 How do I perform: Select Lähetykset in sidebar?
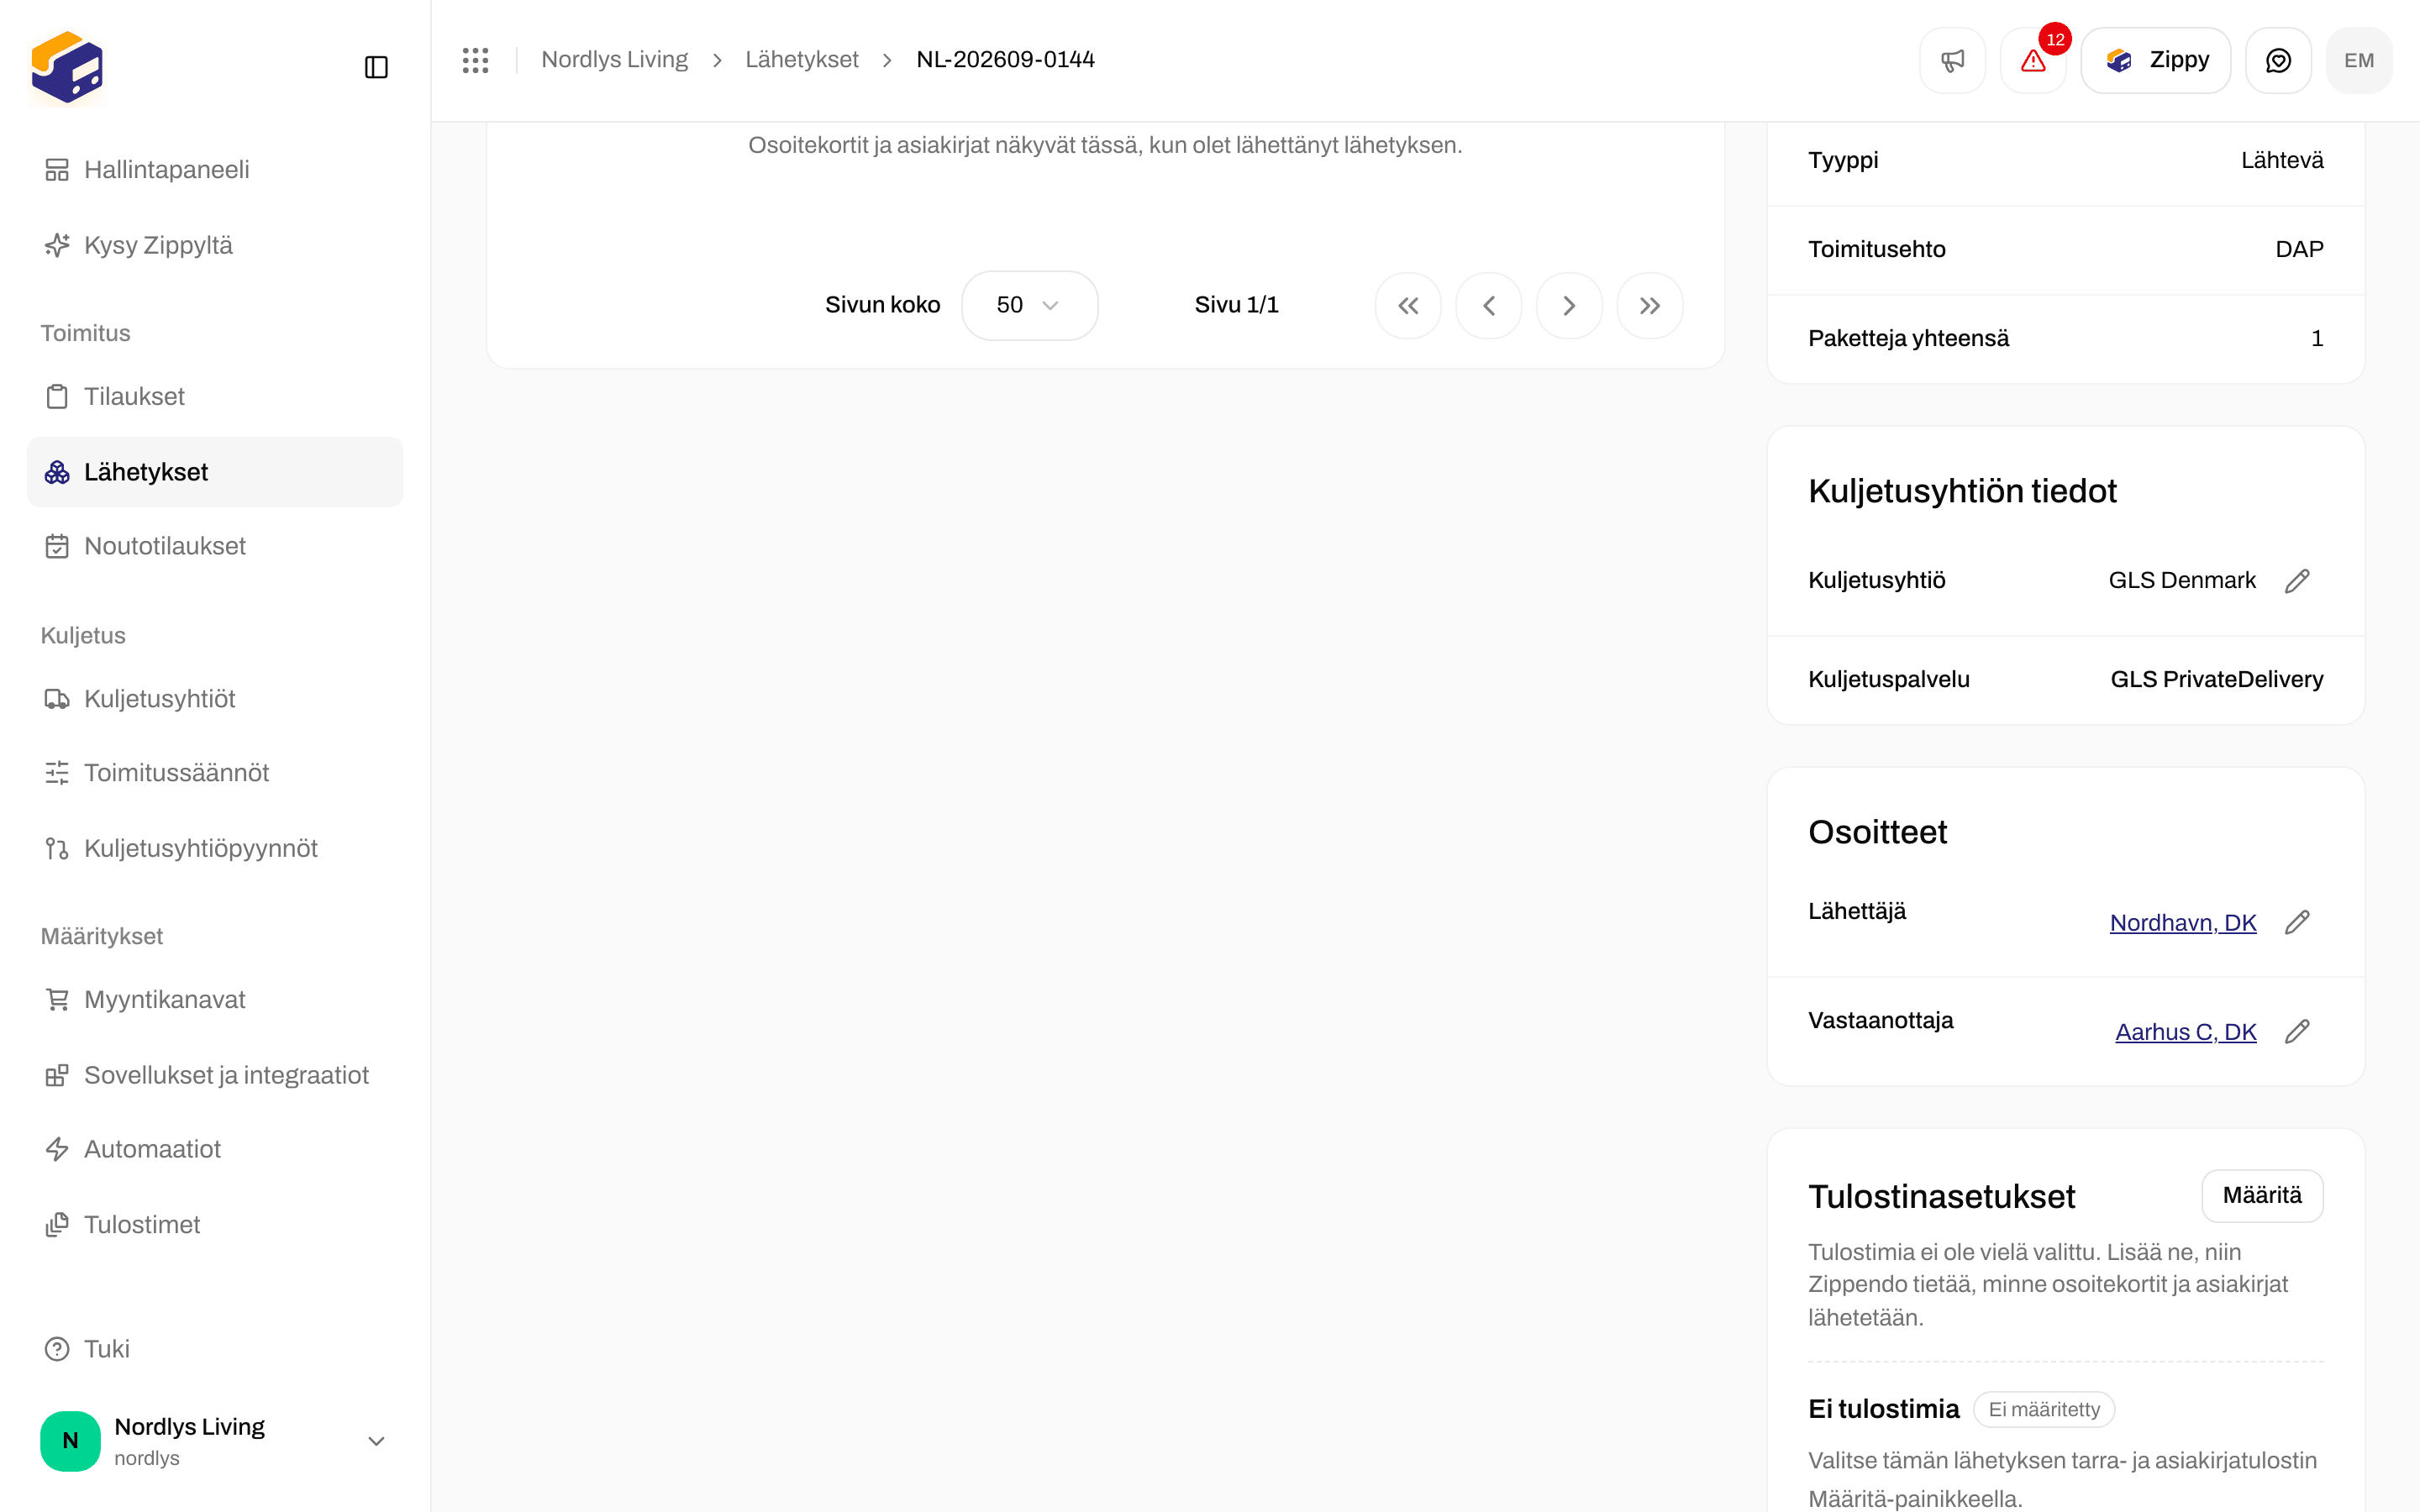click(215, 472)
